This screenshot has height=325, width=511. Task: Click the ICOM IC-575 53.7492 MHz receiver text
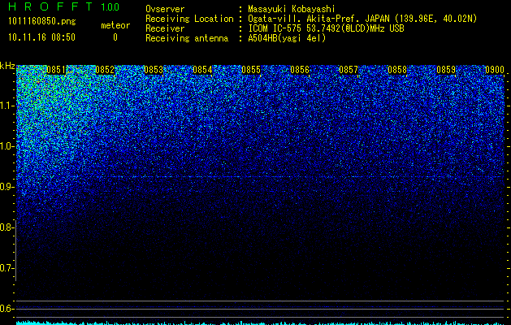coord(326,28)
